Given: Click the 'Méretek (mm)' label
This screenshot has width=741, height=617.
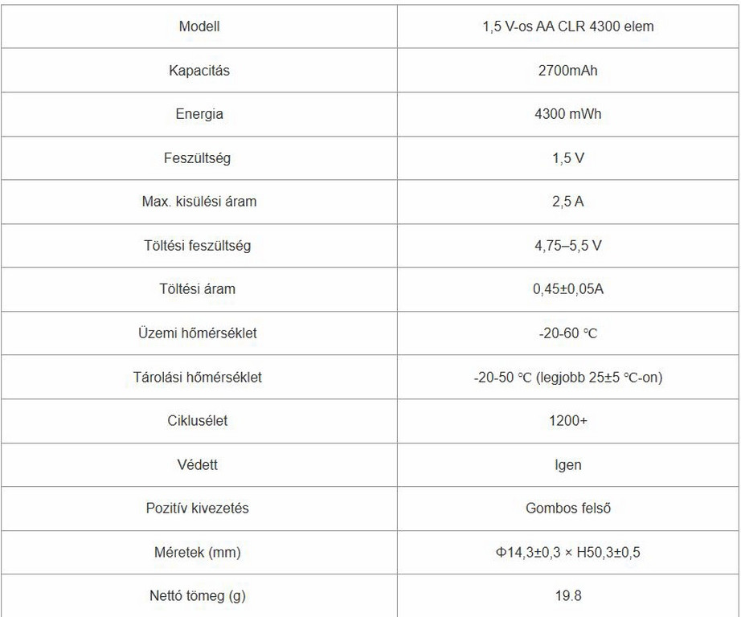Looking at the screenshot, I should pyautogui.click(x=199, y=552).
